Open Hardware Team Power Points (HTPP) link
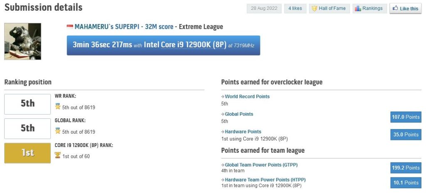The image size is (426, 194). (265, 180)
